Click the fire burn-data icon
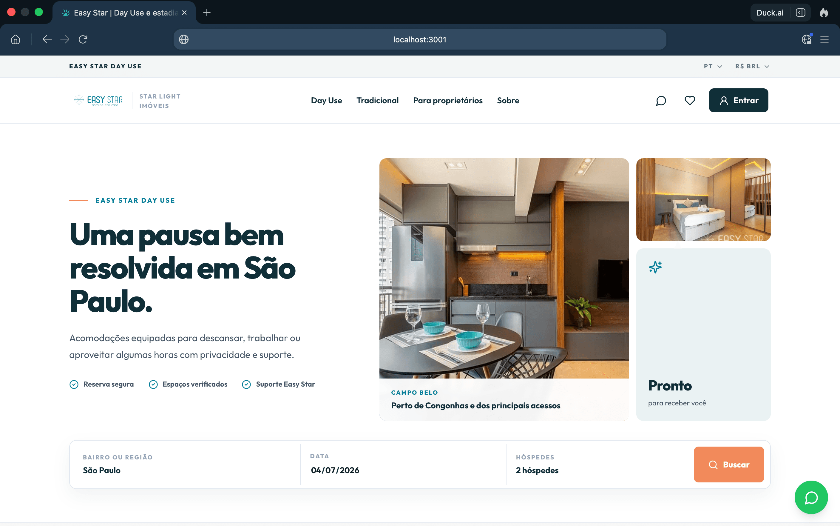Viewport: 840px width, 526px height. tap(824, 13)
